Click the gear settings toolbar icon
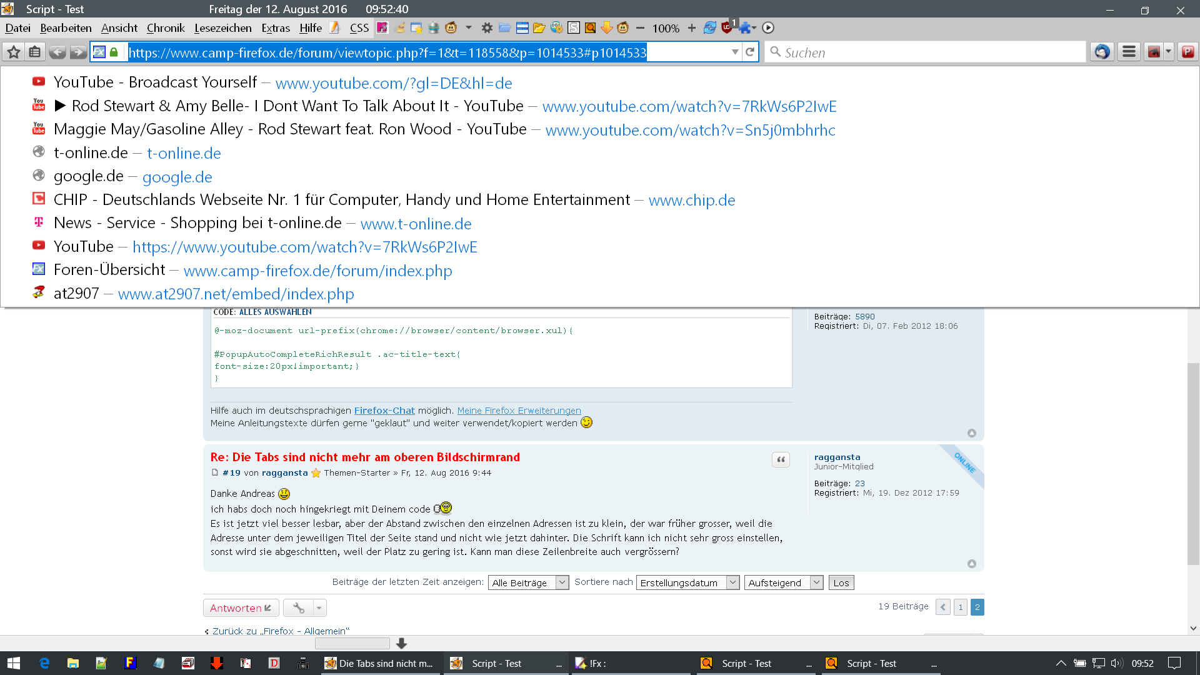 click(487, 28)
